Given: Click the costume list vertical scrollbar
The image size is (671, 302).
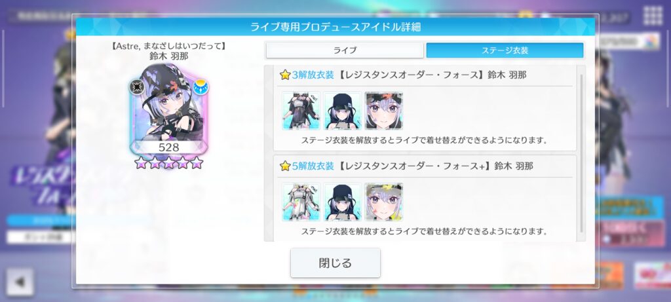Looking at the screenshot, I should tap(581, 153).
